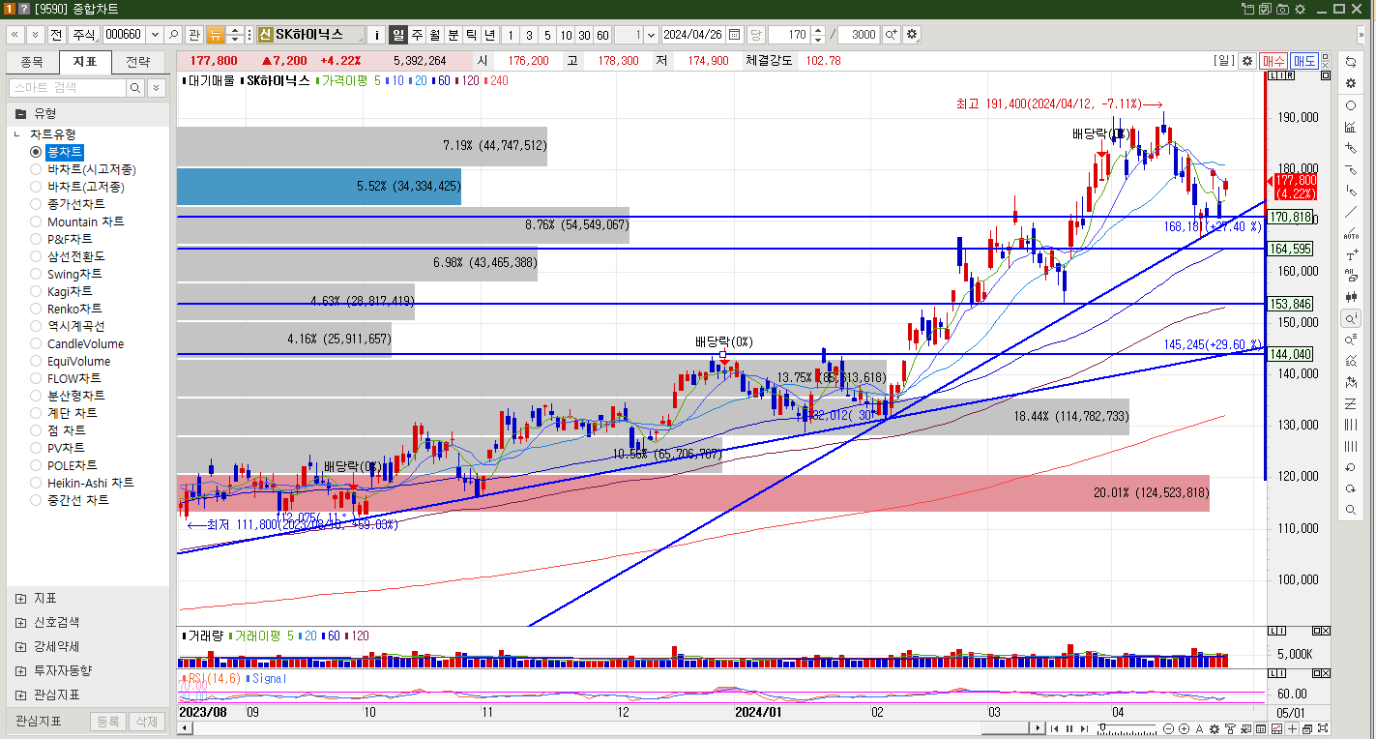The height and width of the screenshot is (739, 1376).
Task: Click the stock info 'i' button
Action: (x=376, y=35)
